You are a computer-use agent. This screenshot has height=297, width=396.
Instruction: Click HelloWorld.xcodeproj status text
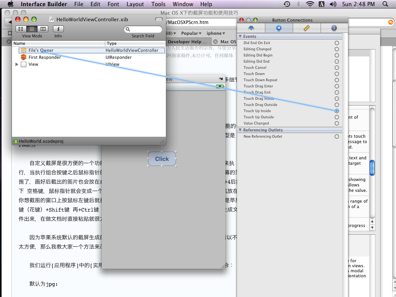pyautogui.click(x=41, y=141)
